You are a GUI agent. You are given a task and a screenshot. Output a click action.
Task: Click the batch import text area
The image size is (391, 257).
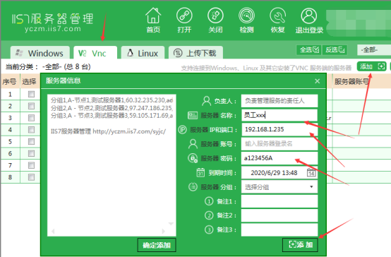pos(112,165)
